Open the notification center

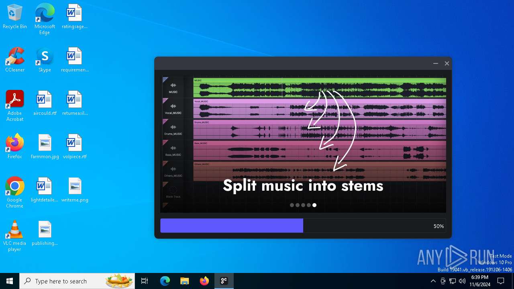pyautogui.click(x=501, y=281)
